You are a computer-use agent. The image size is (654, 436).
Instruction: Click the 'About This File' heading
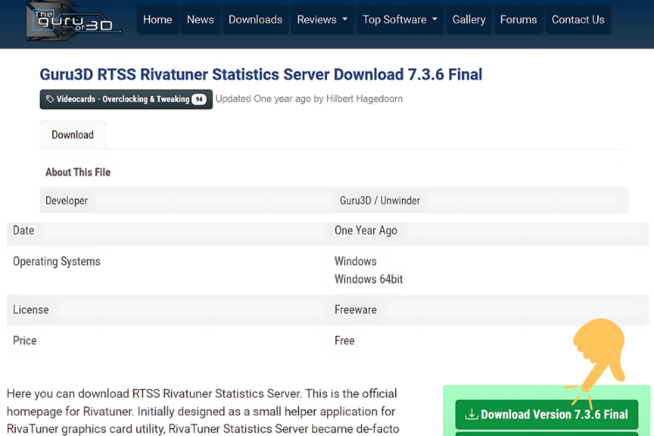[78, 173]
